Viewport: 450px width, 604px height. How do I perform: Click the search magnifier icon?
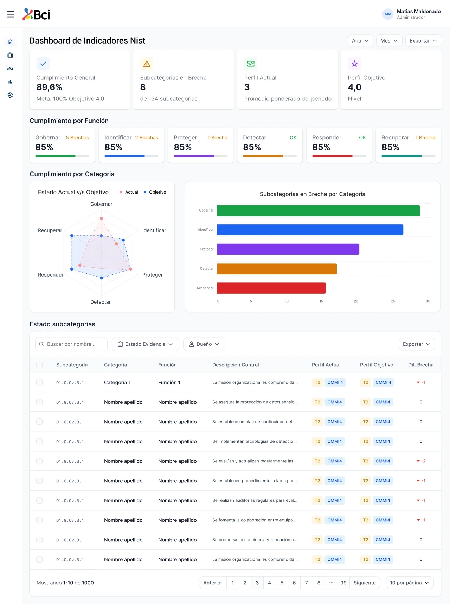[x=41, y=344]
